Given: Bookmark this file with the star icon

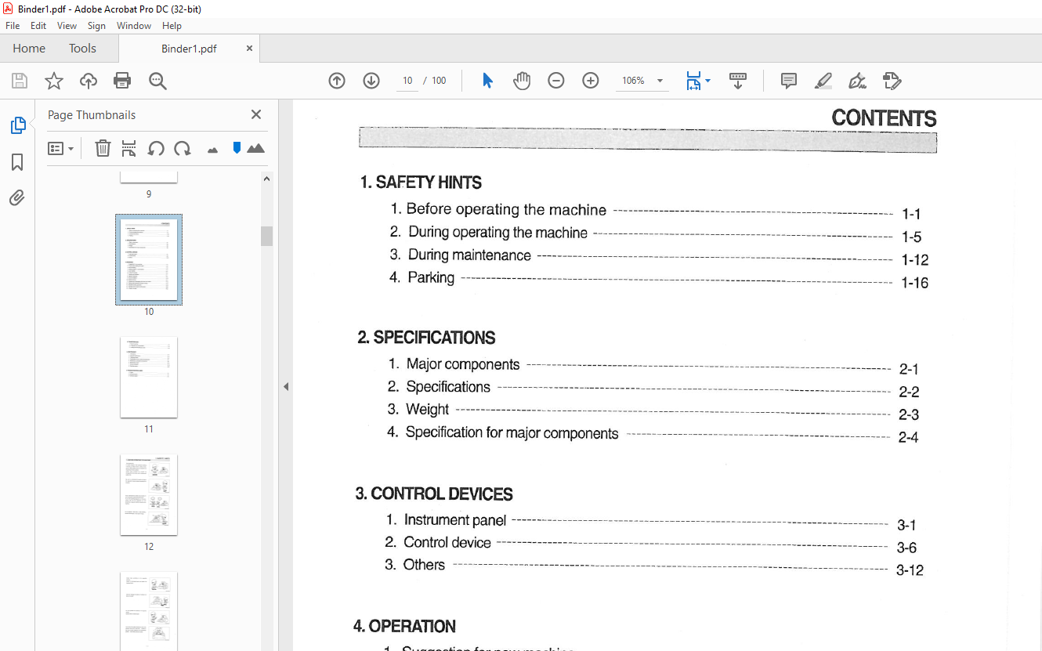Looking at the screenshot, I should 53,81.
